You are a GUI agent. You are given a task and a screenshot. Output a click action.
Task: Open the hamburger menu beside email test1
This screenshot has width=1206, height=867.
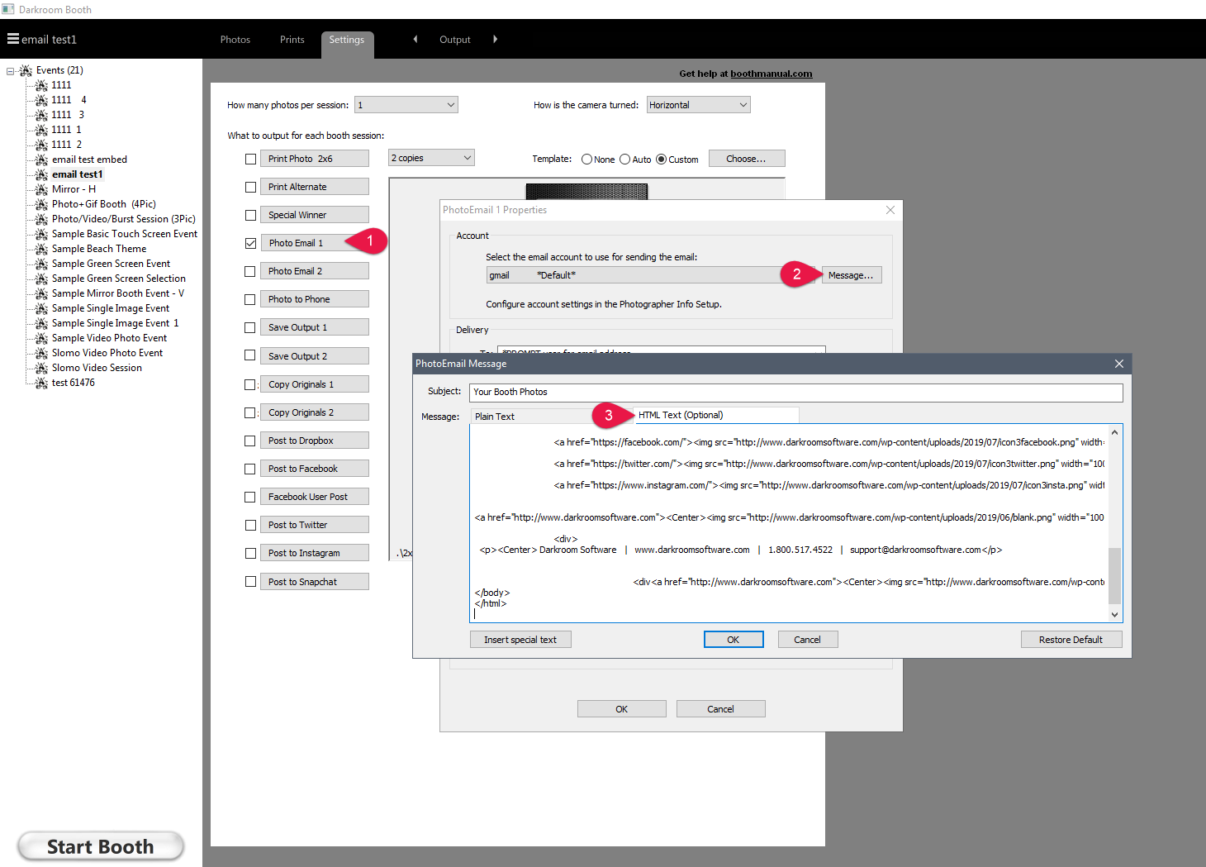13,39
